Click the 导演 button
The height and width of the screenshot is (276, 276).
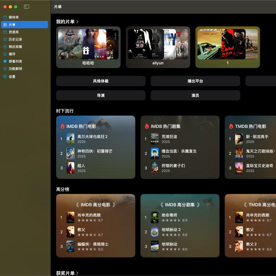click(100, 95)
